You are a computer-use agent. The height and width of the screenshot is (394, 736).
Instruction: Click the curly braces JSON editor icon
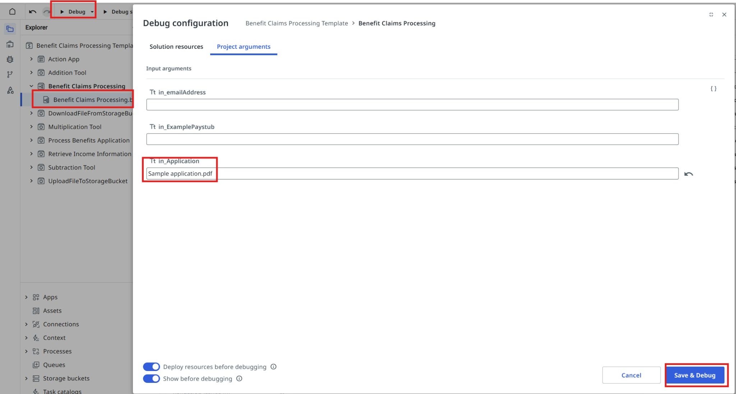tap(713, 88)
